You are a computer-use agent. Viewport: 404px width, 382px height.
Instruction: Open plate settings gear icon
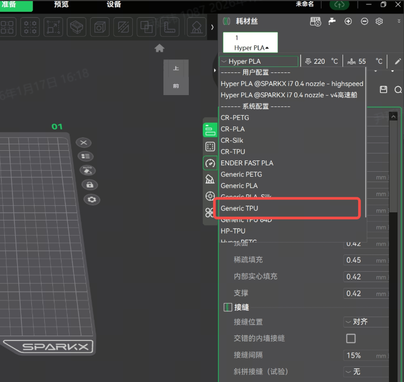click(x=92, y=199)
